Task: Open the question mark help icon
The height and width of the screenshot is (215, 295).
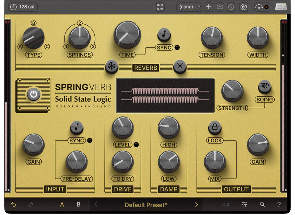Action: 279,204
